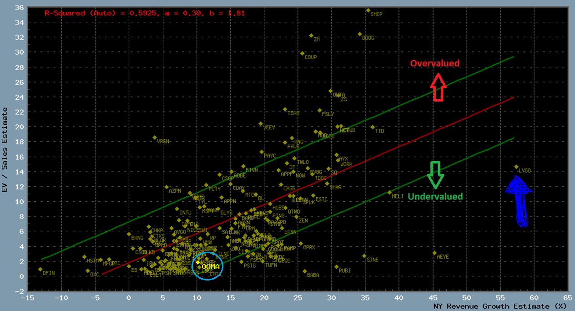Click the DXC ticker label
Viewport: 575px width, 311px height.
(x=95, y=275)
